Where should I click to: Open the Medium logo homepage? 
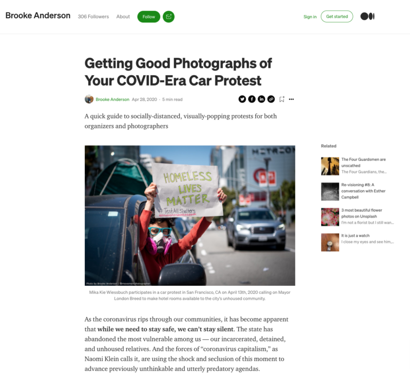pyautogui.click(x=367, y=17)
